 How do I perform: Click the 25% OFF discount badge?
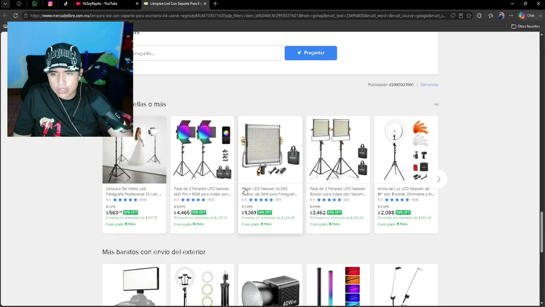click(334, 212)
